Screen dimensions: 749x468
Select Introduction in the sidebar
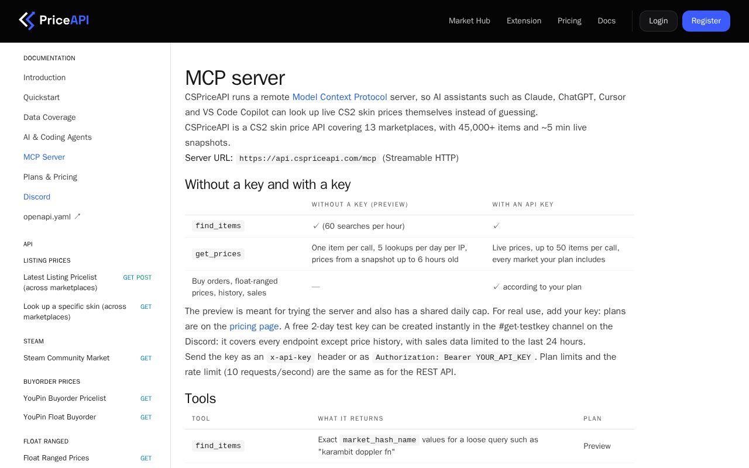pyautogui.click(x=44, y=77)
